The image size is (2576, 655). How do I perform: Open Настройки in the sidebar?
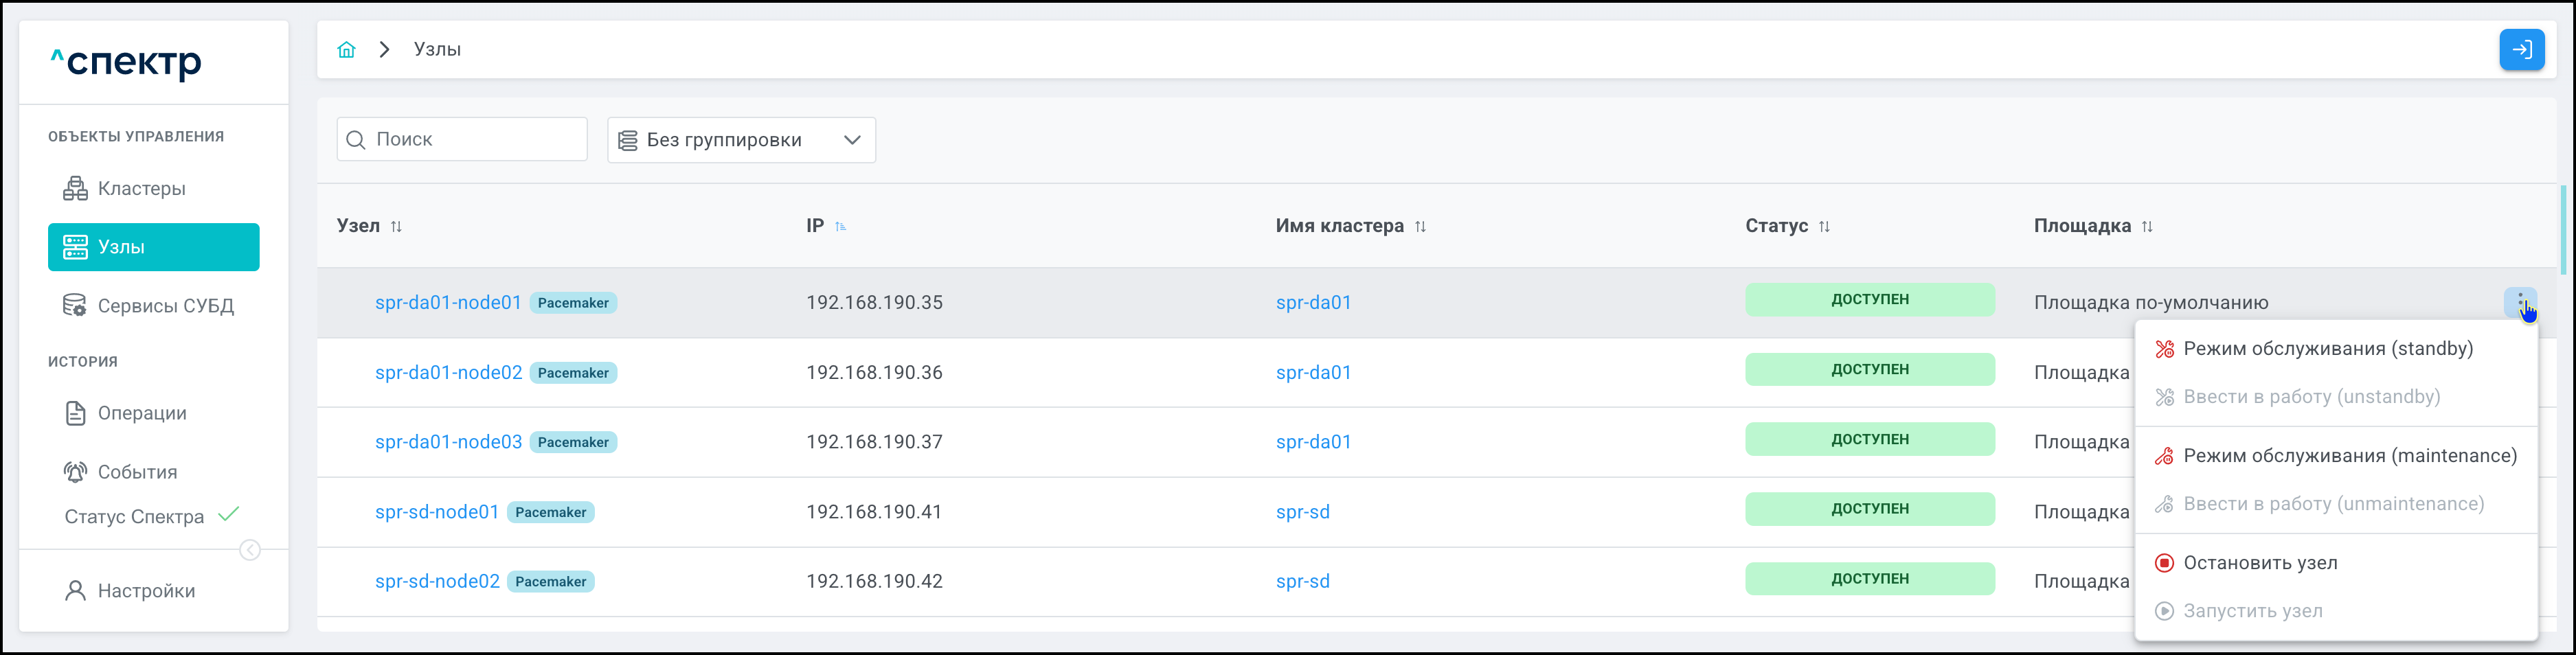click(x=146, y=591)
